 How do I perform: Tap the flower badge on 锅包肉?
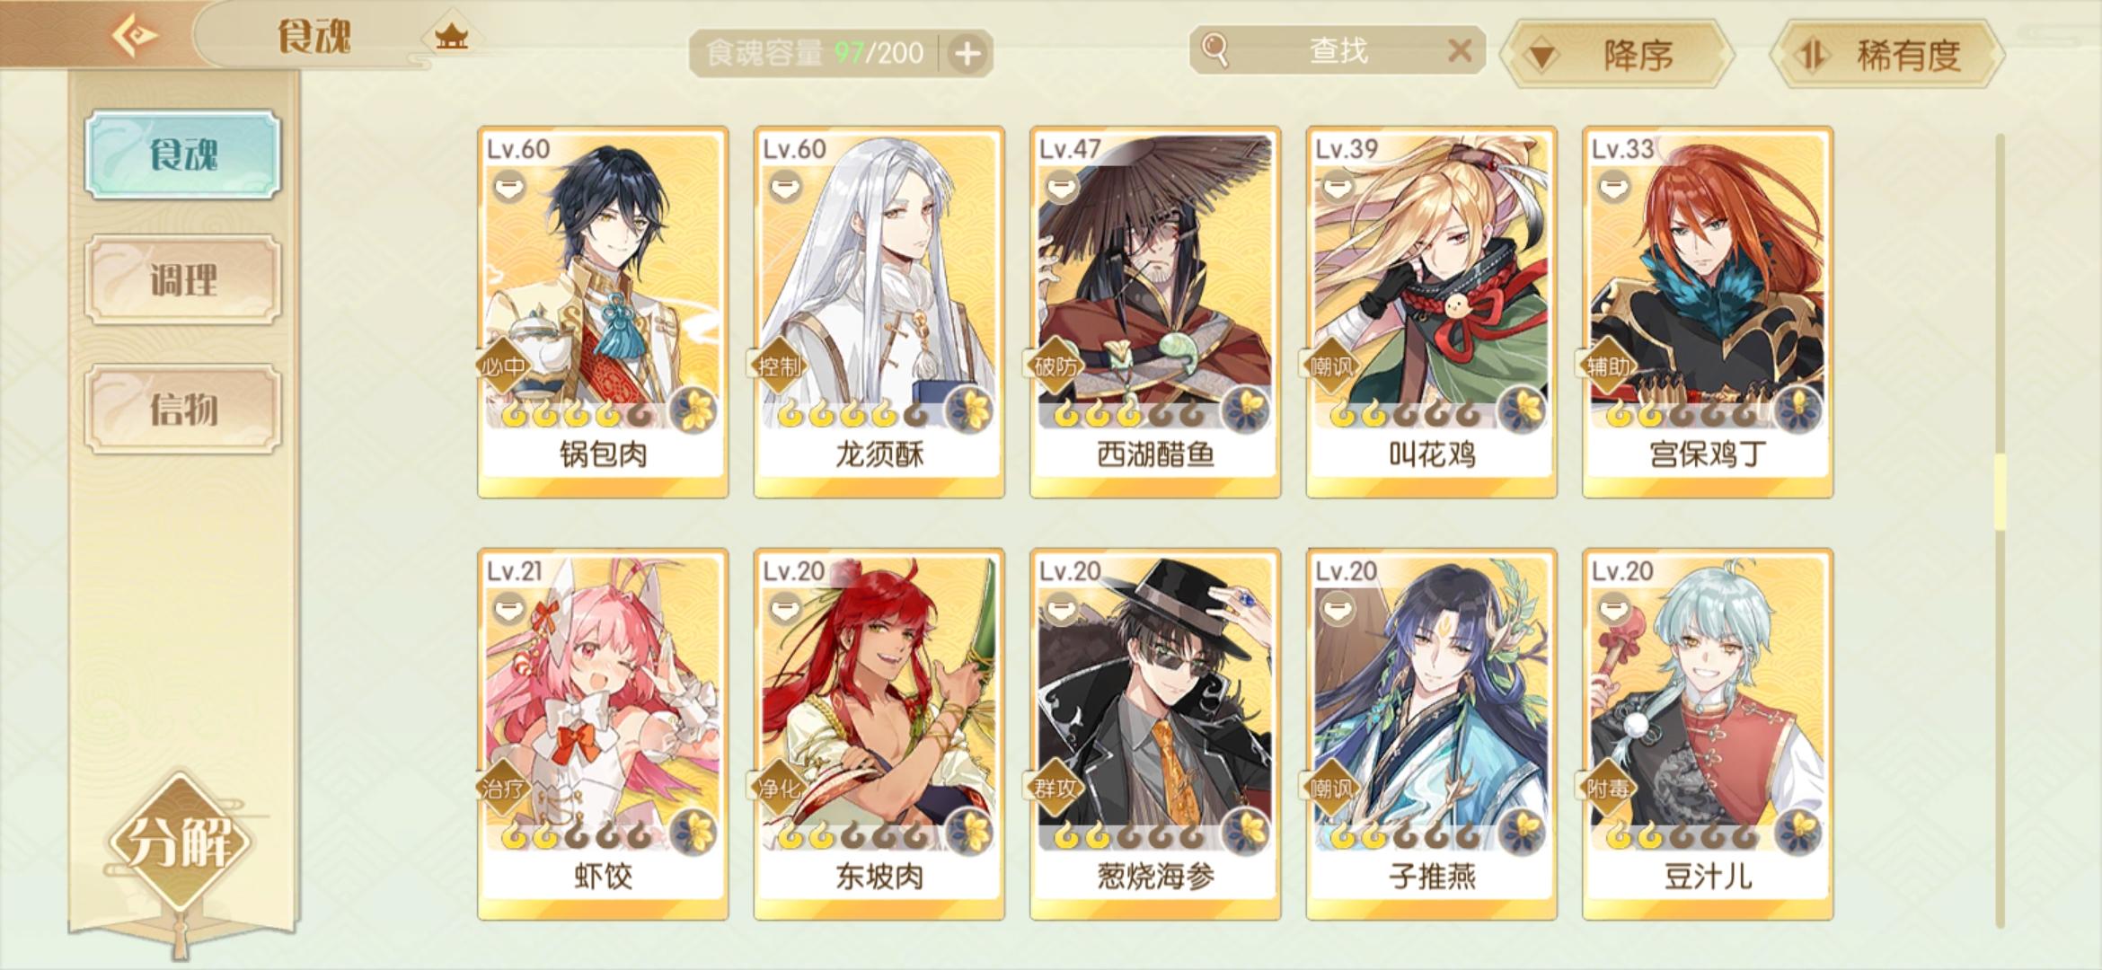(x=694, y=410)
